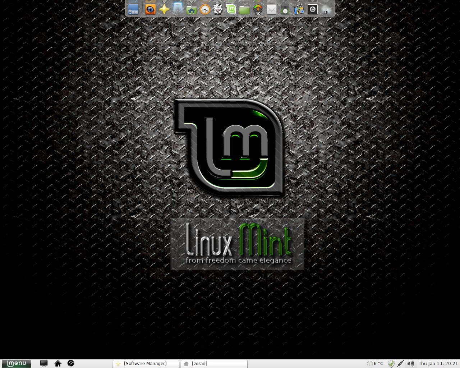Launch the blue eye dock application
Viewport: 460px width, 368px height.
pyautogui.click(x=151, y=9)
